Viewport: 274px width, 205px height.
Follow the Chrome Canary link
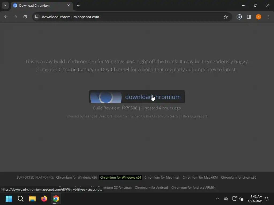(x=76, y=70)
